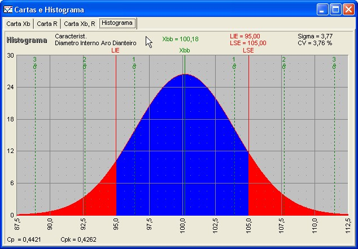Click the LSE = 105,00 label
This screenshot has width=358, height=249.
(248, 43)
